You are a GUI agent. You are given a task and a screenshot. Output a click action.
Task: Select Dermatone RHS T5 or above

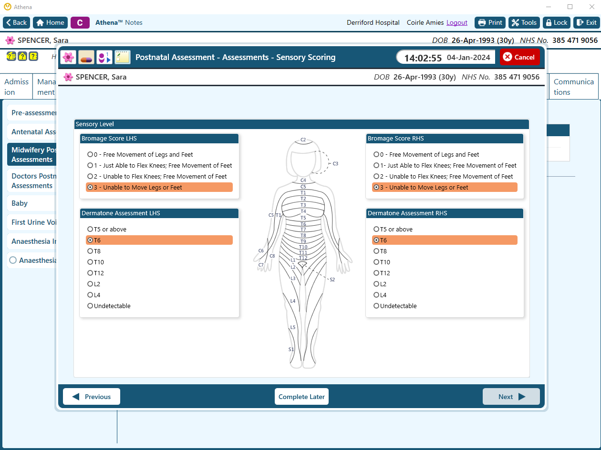[445, 229]
